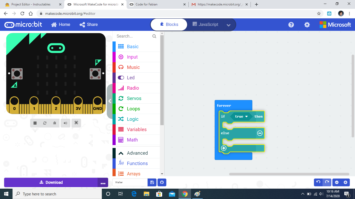Create a GitHub repository with GitHub icon
Image resolution: width=355 pixels, height=199 pixels.
[x=162, y=182]
